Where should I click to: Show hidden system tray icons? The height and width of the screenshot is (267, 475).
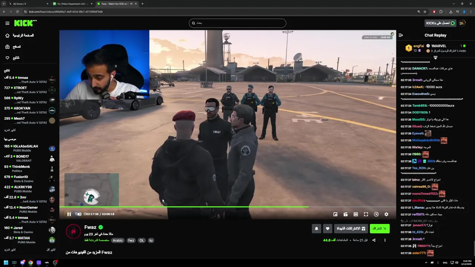point(426,263)
